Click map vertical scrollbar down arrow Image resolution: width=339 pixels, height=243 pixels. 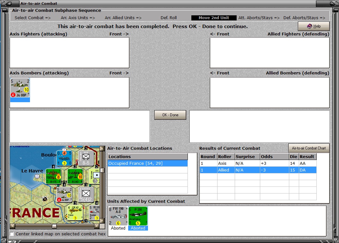[102, 221]
